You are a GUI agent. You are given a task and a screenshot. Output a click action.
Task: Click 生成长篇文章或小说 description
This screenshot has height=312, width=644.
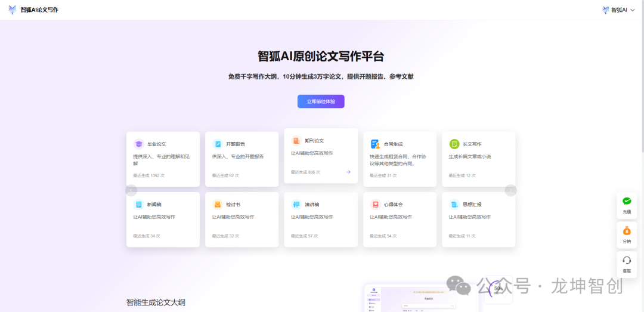[470, 157]
